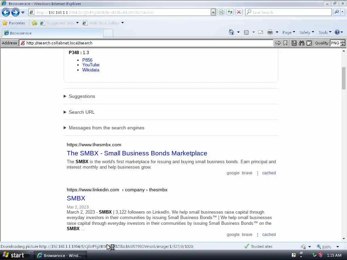Open the Favorites star panel
347x260 pixels.
point(14,23)
